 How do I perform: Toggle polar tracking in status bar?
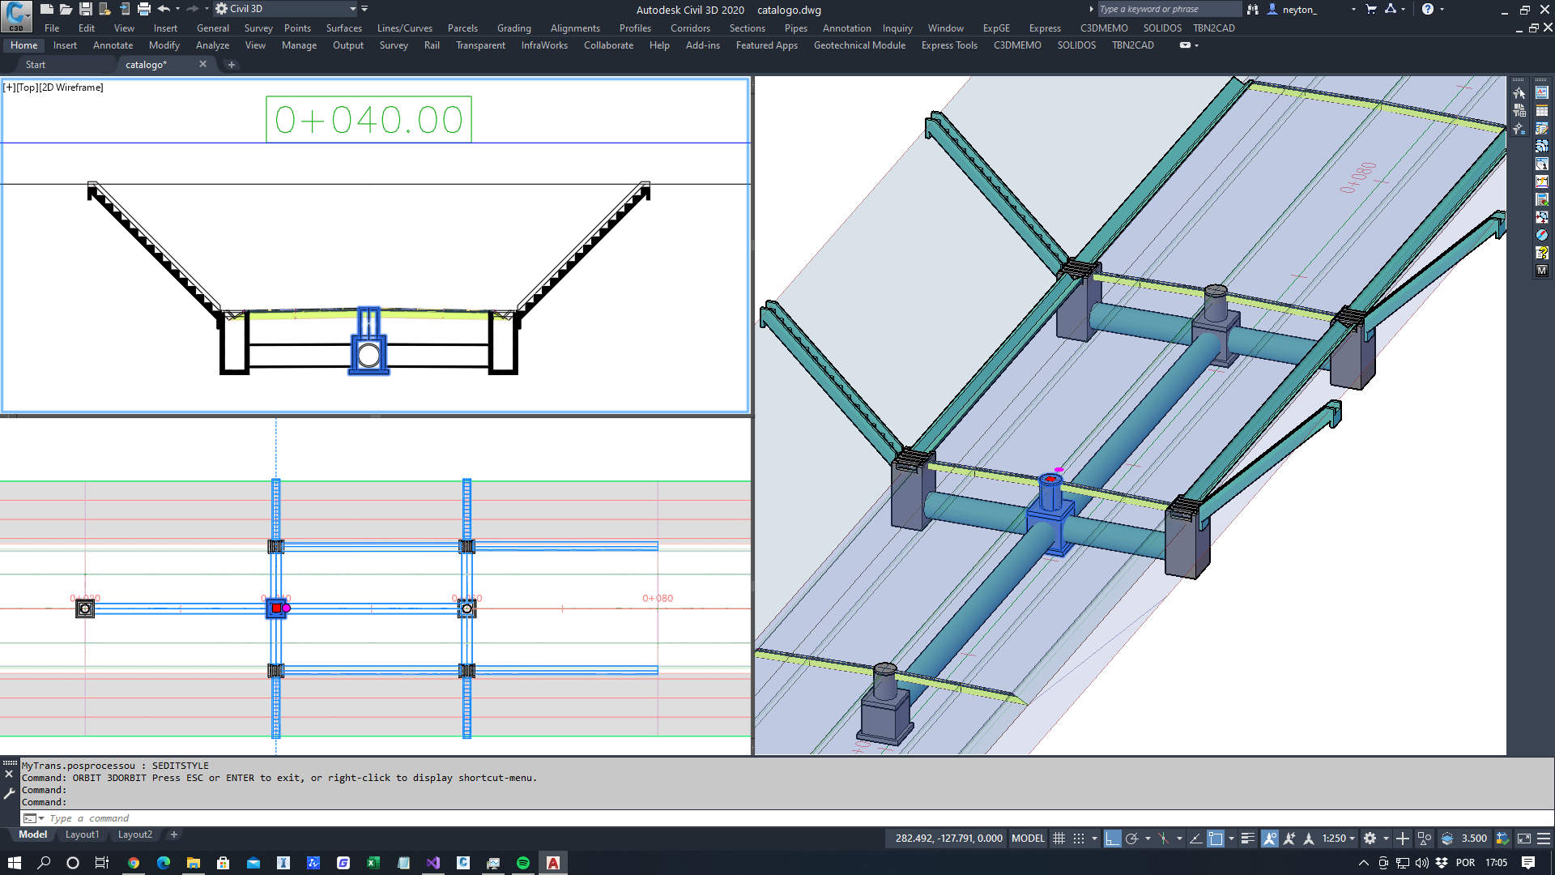click(x=1132, y=839)
